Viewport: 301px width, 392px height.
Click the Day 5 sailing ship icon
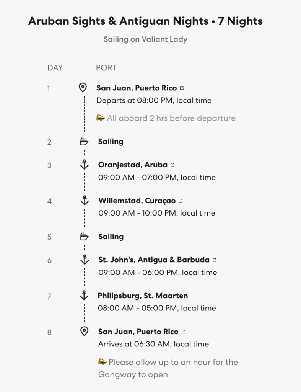pos(84,237)
